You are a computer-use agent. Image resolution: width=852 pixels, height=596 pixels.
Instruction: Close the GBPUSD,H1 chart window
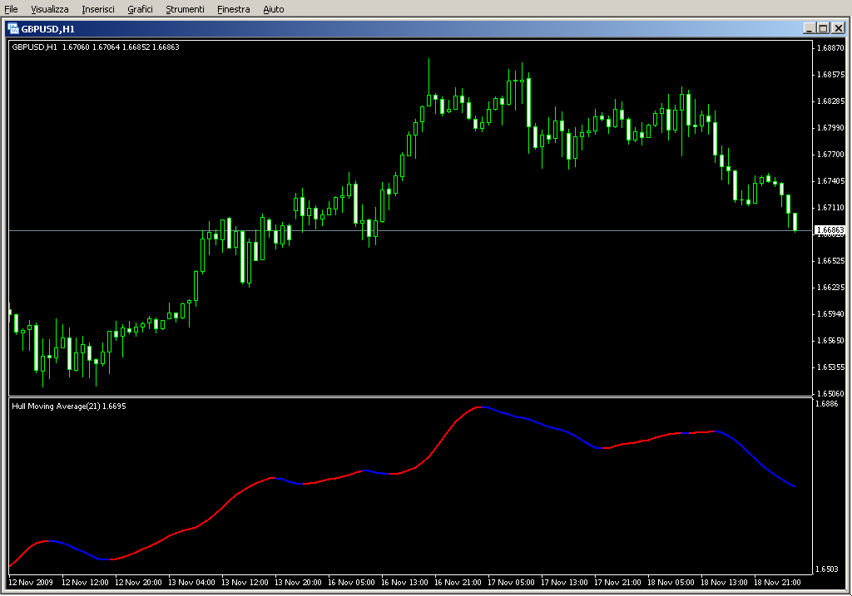click(x=839, y=28)
